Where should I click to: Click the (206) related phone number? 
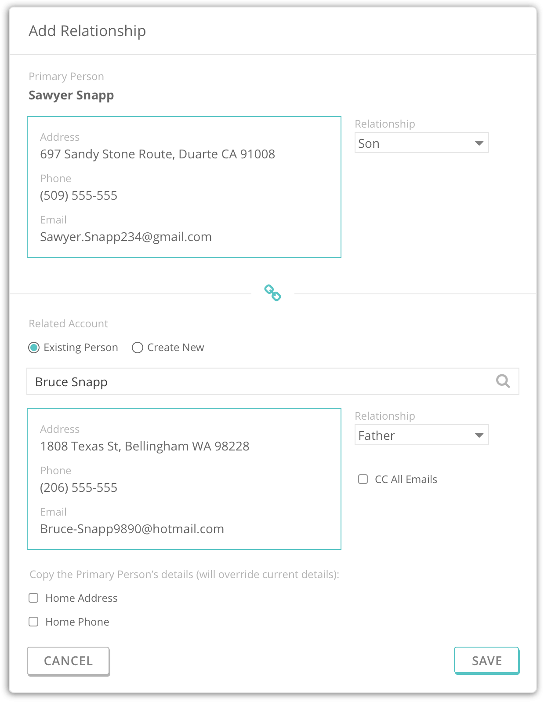pos(79,487)
